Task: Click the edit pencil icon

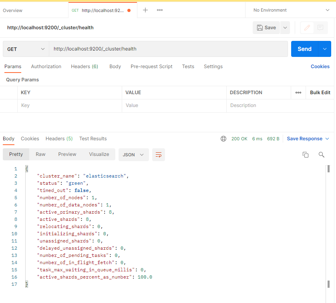Action: (307, 28)
